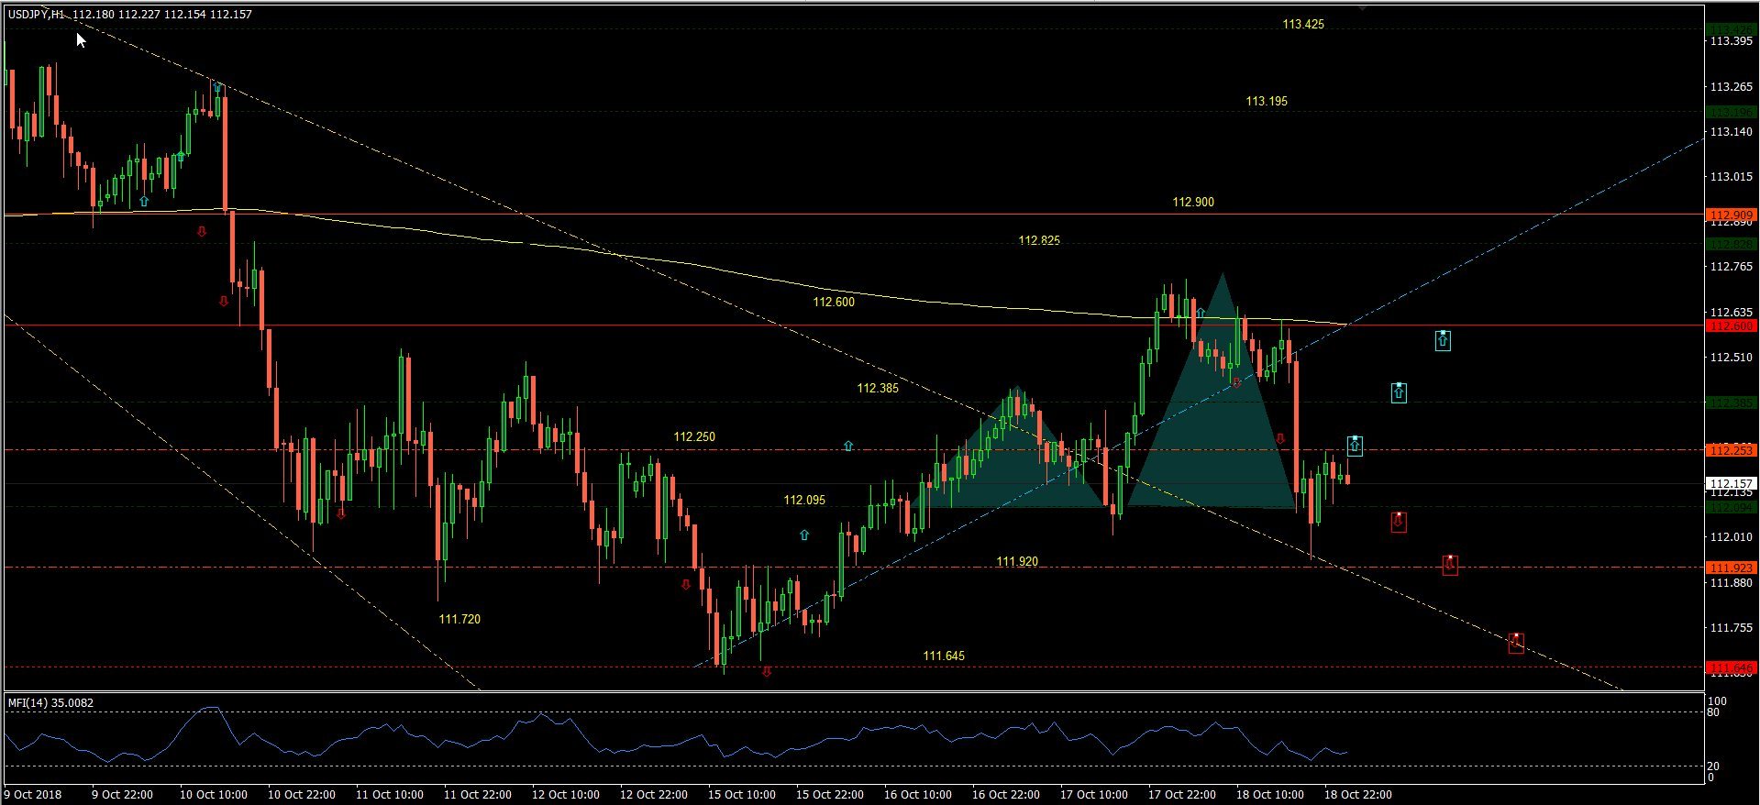Click the 12 Oct 22:00 time label
1760x805 pixels.
click(653, 795)
